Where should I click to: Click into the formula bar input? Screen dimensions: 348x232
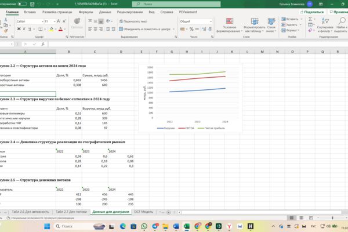198,44
